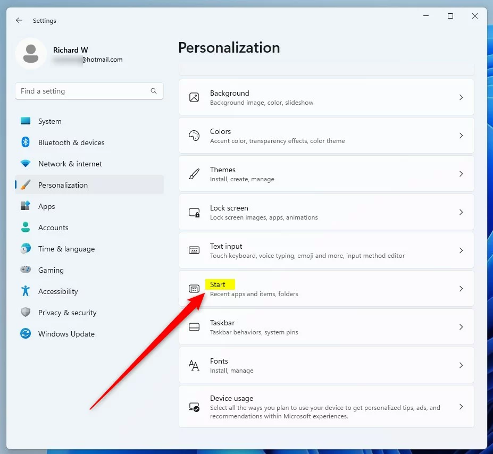The width and height of the screenshot is (493, 454).
Task: Open Gaming category label
Action: (51, 270)
